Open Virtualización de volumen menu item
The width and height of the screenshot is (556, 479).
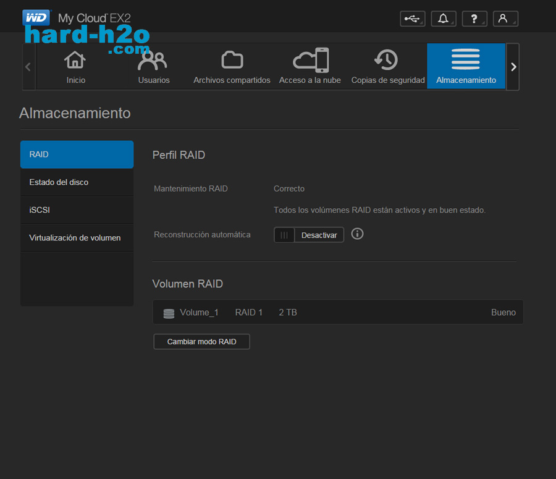77,238
